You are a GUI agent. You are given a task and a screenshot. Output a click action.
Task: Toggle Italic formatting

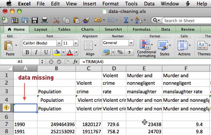(36, 52)
